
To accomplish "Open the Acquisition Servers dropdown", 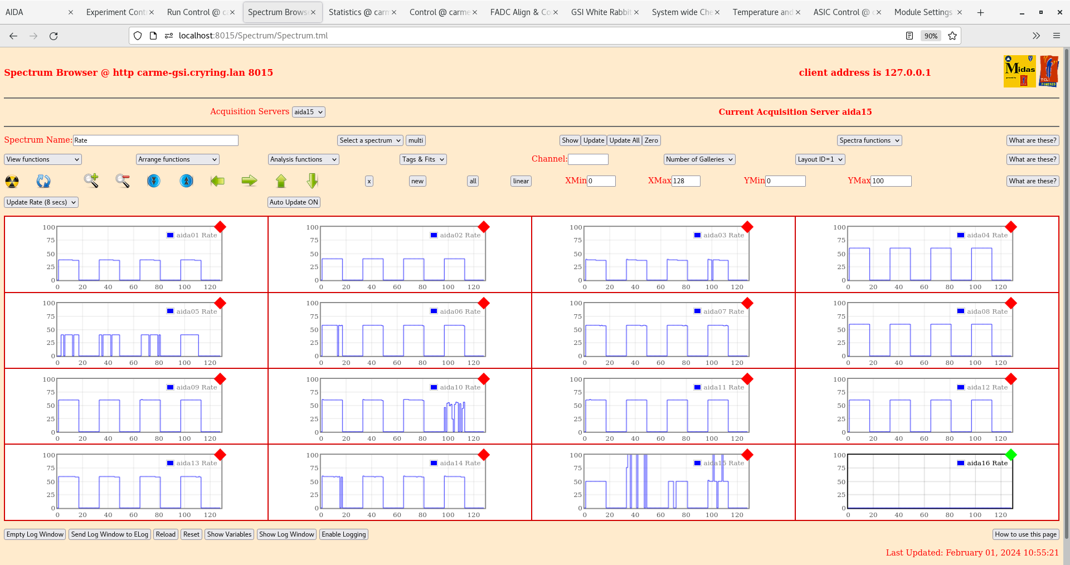I will click(x=308, y=111).
